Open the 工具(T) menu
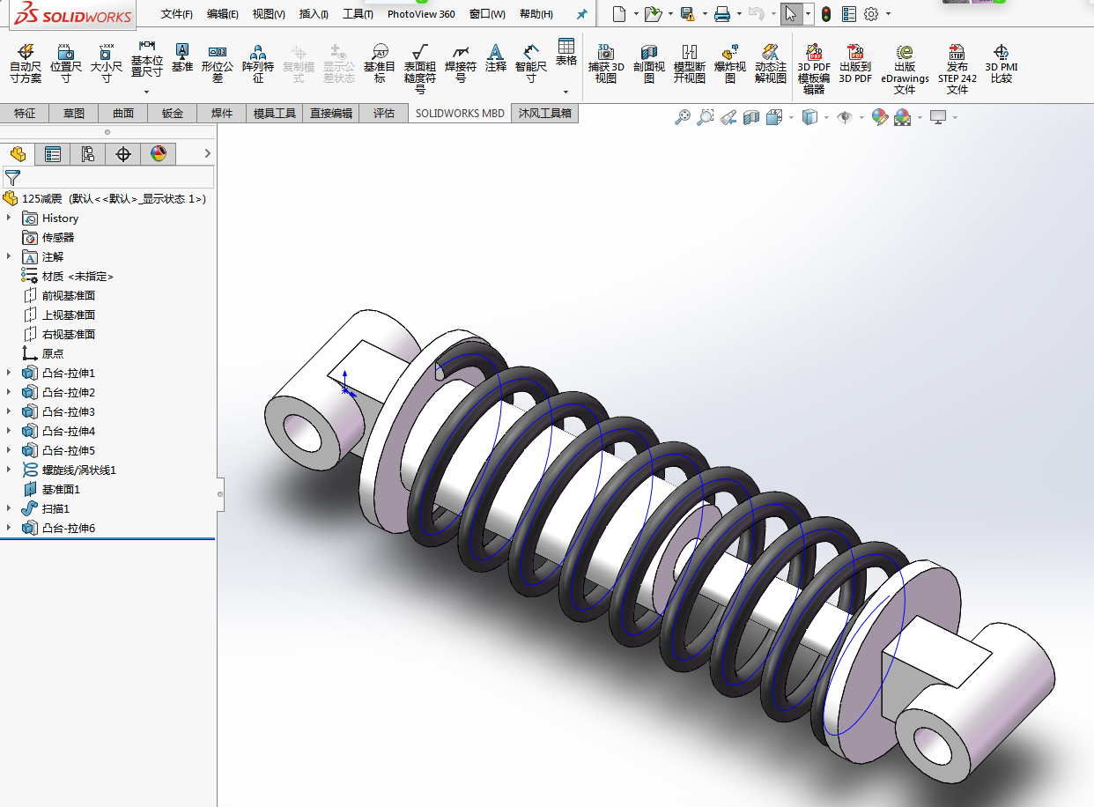 click(358, 14)
